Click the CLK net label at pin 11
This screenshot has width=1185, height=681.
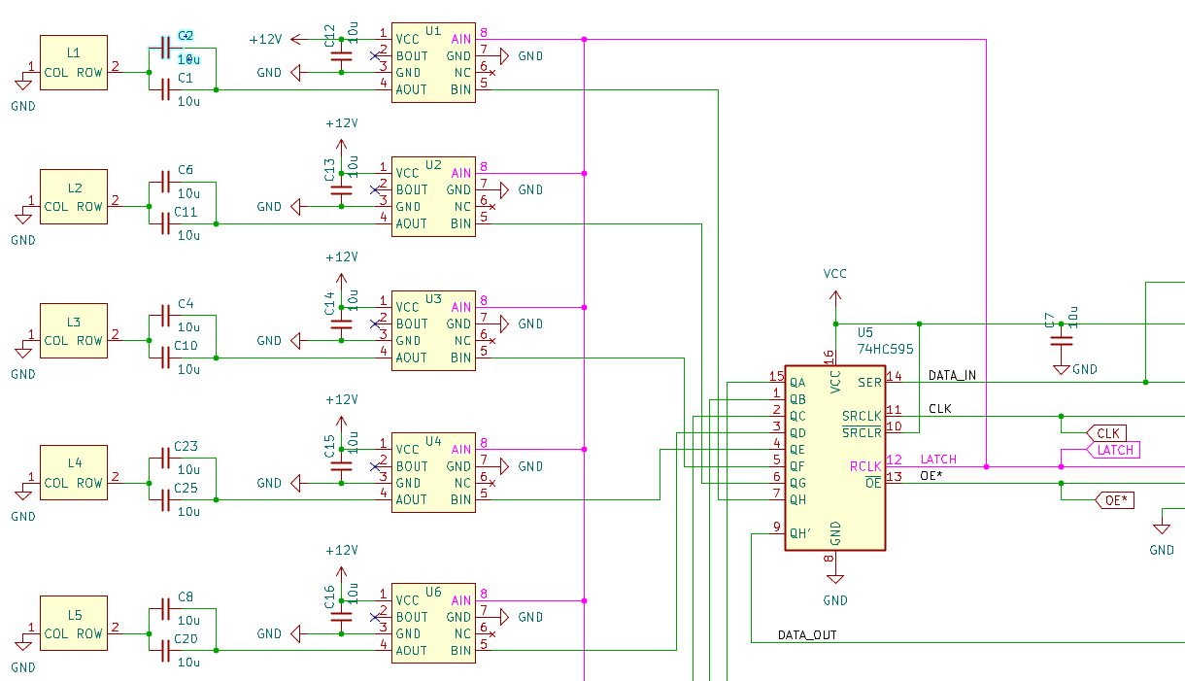[940, 409]
